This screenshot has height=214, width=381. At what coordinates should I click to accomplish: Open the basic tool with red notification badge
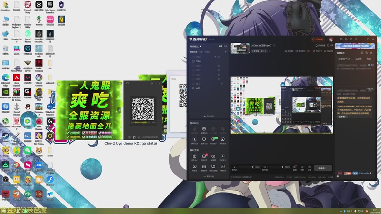pyautogui.click(x=204, y=156)
